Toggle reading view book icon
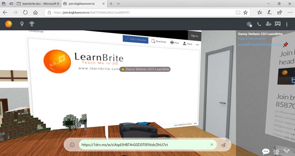295x156 pixels. coord(238,12)
